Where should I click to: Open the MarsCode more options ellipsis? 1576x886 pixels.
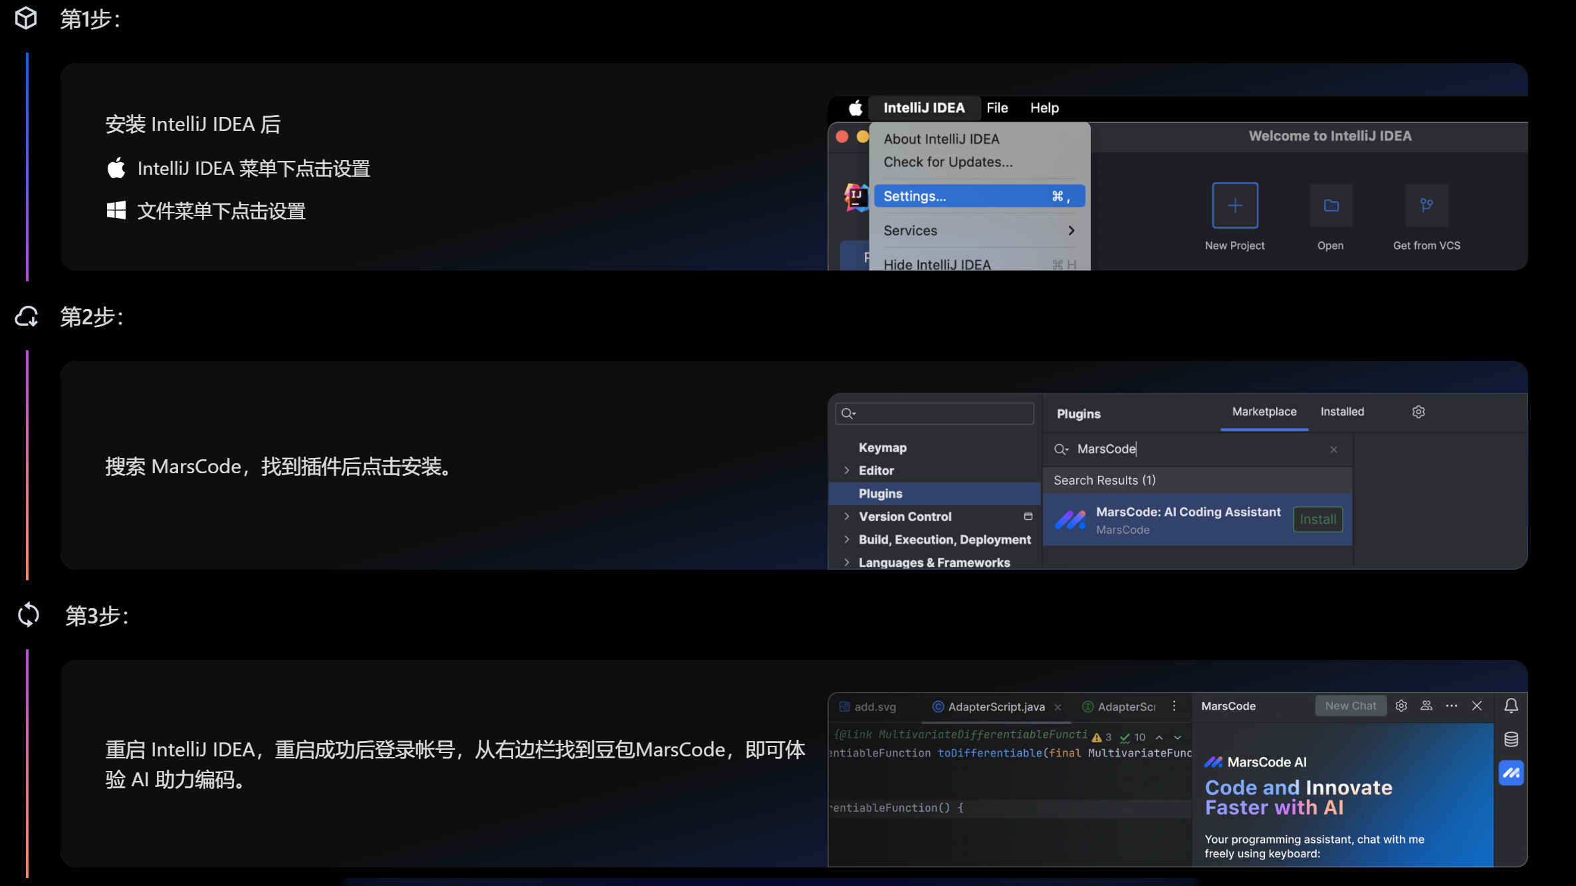click(x=1452, y=706)
